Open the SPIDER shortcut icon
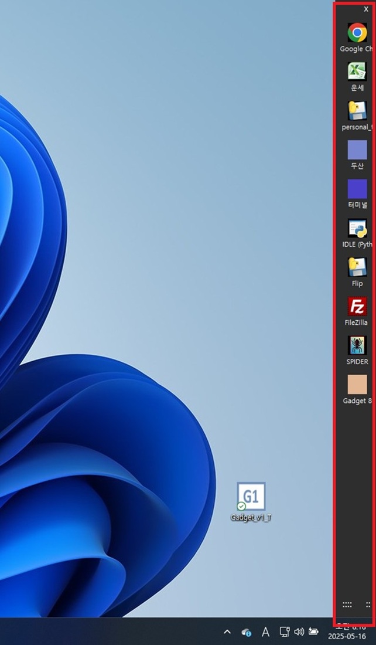This screenshot has height=645, width=376. 357,345
